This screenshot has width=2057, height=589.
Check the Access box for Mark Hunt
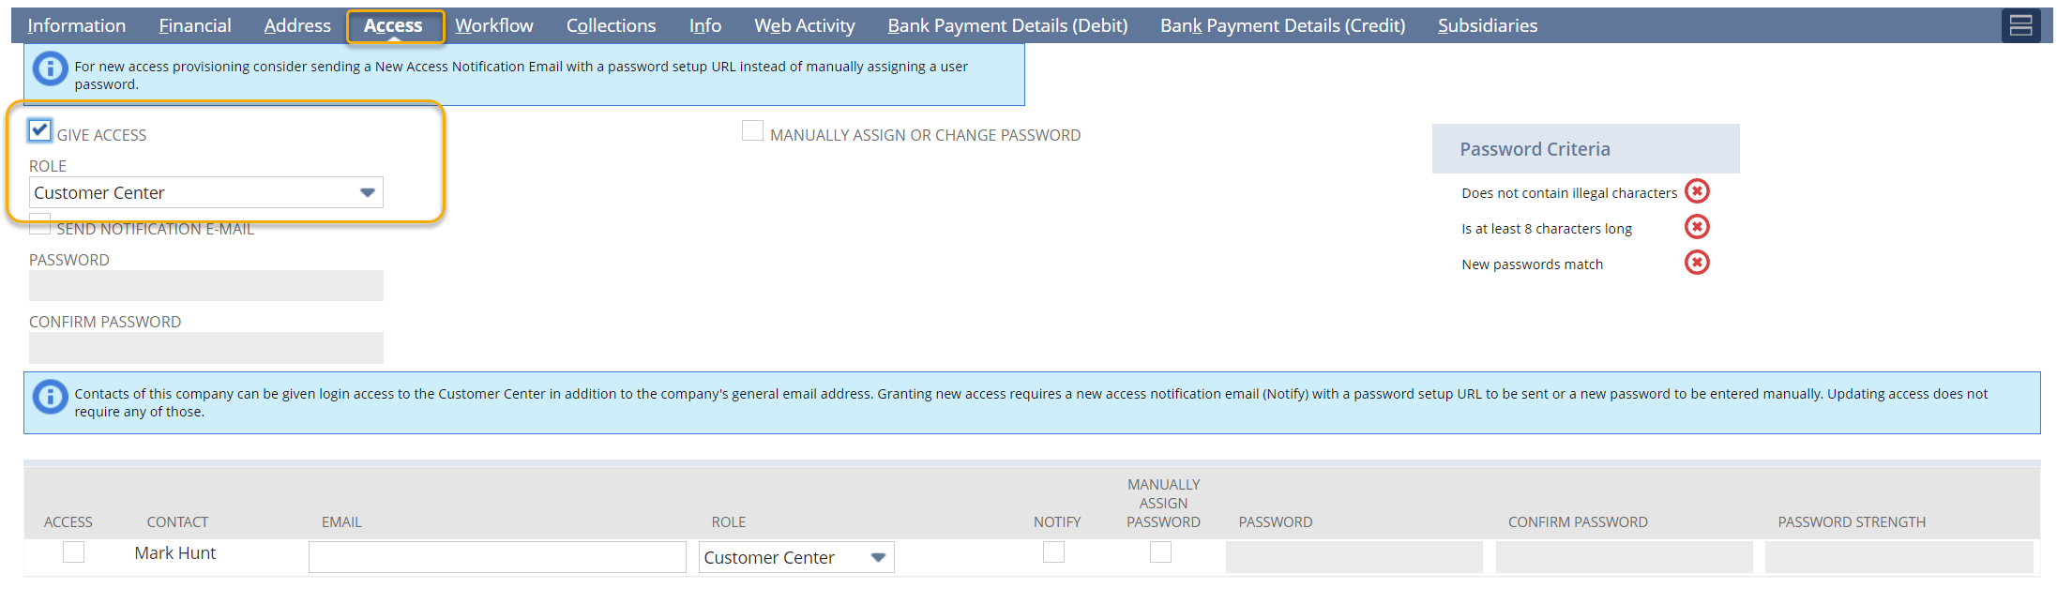point(73,552)
